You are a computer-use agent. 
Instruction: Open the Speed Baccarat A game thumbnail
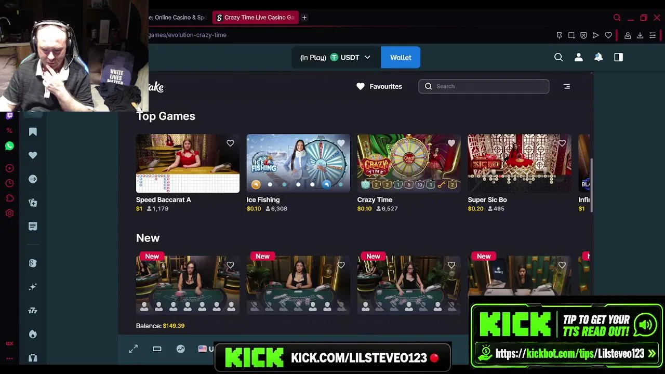pos(188,163)
